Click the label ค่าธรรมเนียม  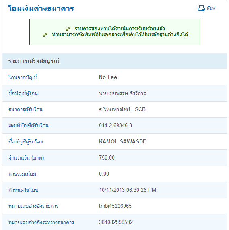[x=22, y=174]
